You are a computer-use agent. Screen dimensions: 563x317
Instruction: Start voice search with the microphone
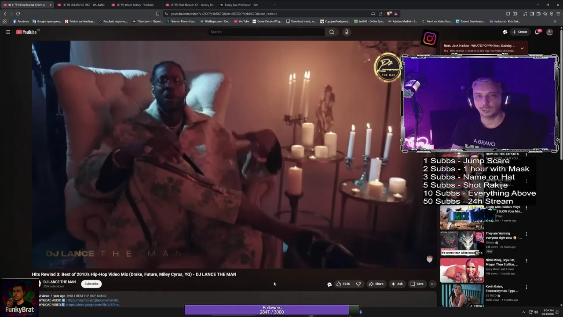point(347,32)
